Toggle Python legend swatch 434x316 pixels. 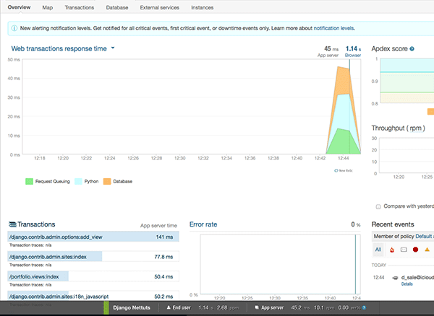click(78, 181)
